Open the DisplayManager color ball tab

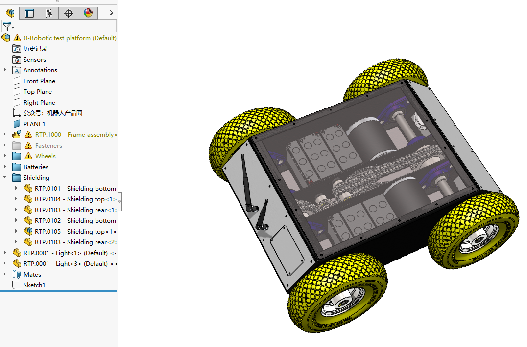(88, 13)
